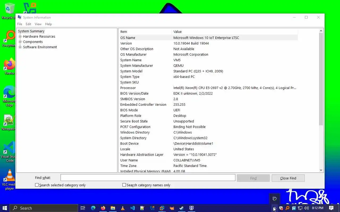Select Hardware Resources in the tree
340x212 pixels.
pos(39,37)
